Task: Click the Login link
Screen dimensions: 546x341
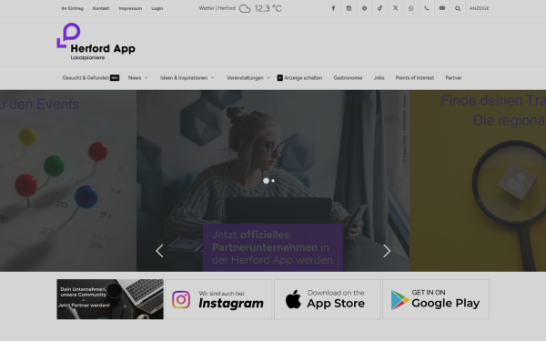Action: point(157,8)
